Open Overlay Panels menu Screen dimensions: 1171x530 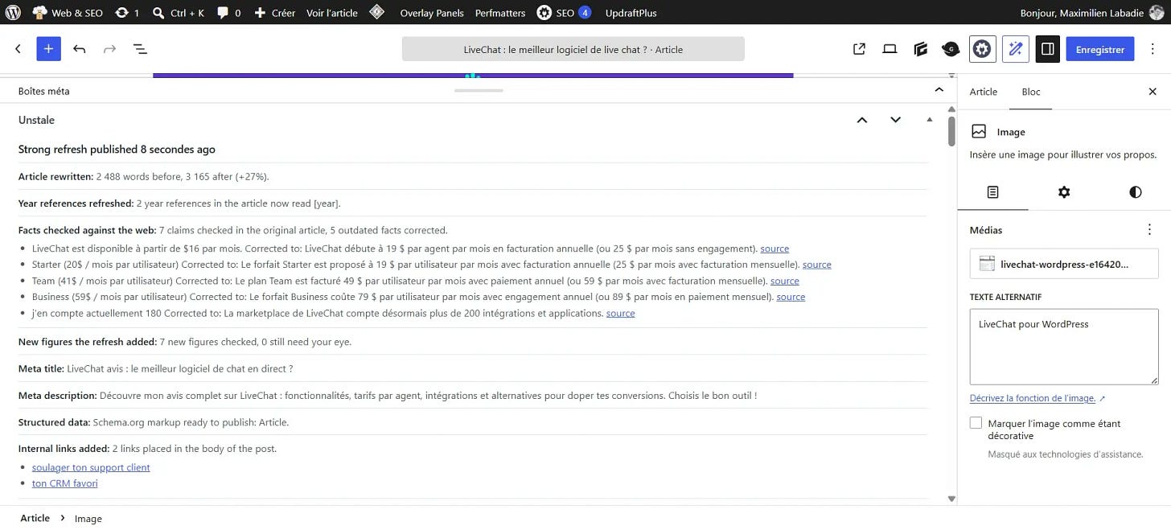(x=432, y=12)
